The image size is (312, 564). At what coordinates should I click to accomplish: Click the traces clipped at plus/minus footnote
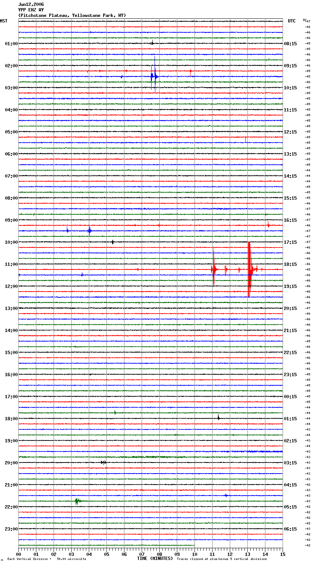click(222, 559)
